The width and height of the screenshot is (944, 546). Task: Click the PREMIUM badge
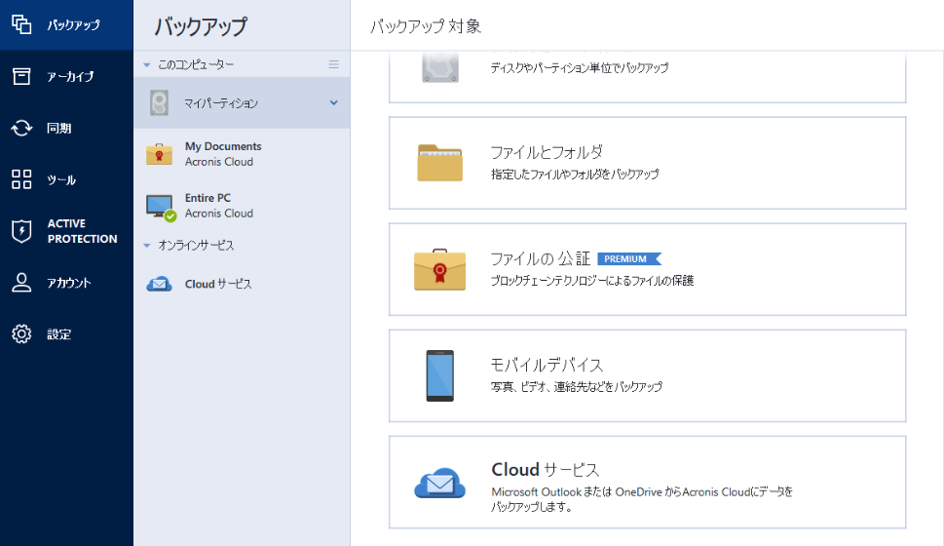pyautogui.click(x=629, y=258)
